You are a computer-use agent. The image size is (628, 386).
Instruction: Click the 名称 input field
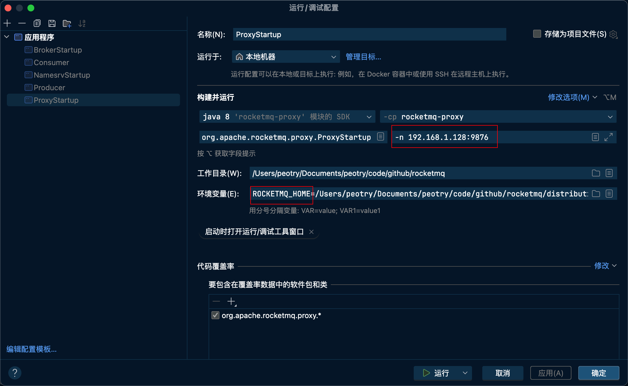coord(369,35)
